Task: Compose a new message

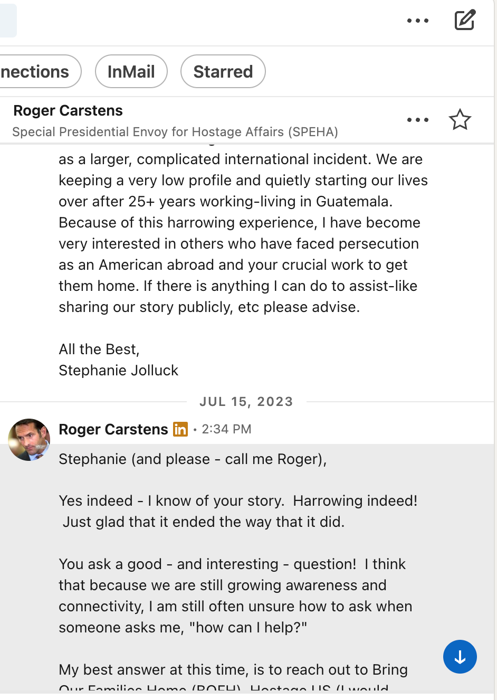Action: [x=465, y=20]
